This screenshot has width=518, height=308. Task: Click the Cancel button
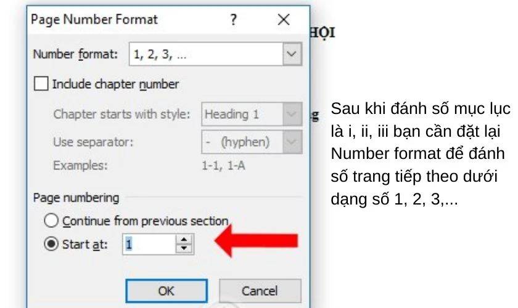point(260,291)
